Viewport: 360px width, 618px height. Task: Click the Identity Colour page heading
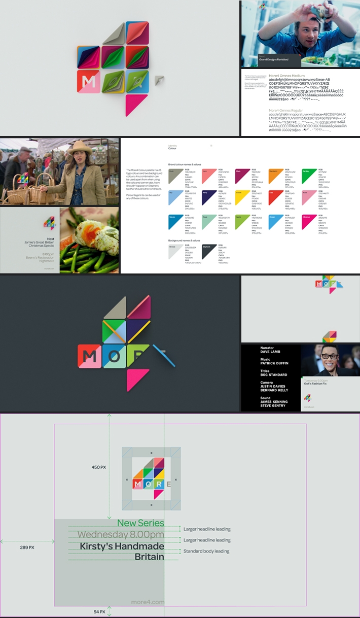(x=172, y=147)
